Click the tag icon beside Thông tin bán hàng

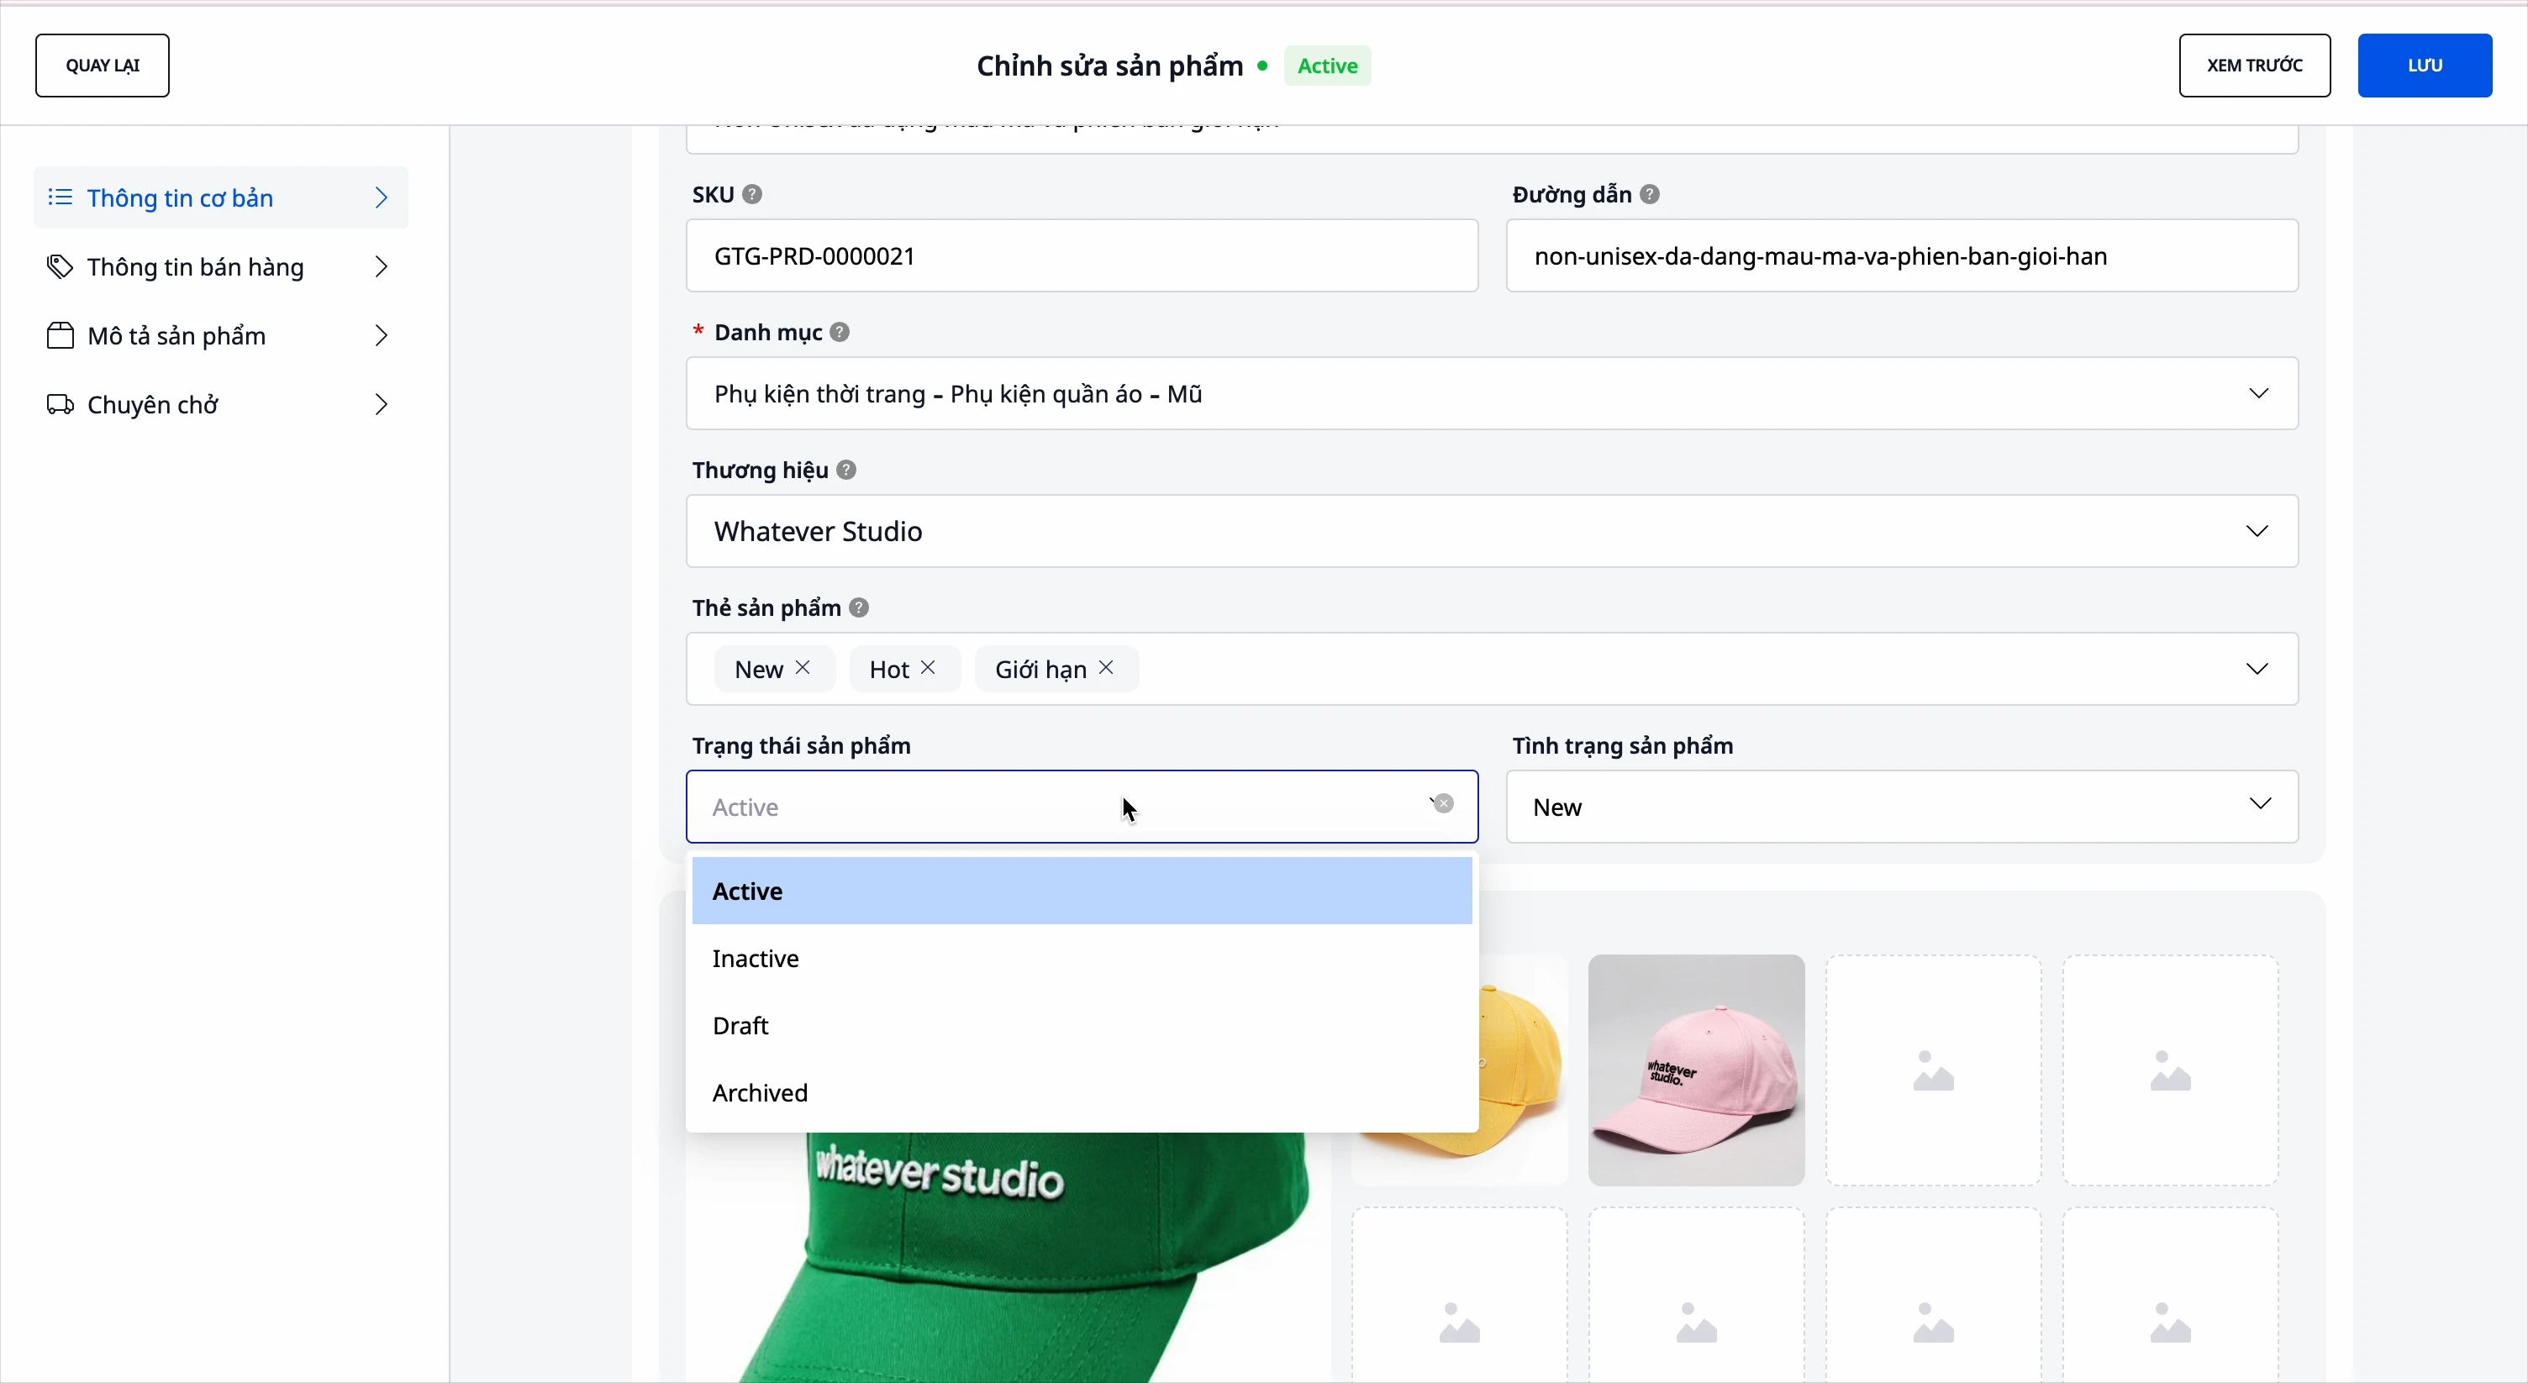click(60, 267)
